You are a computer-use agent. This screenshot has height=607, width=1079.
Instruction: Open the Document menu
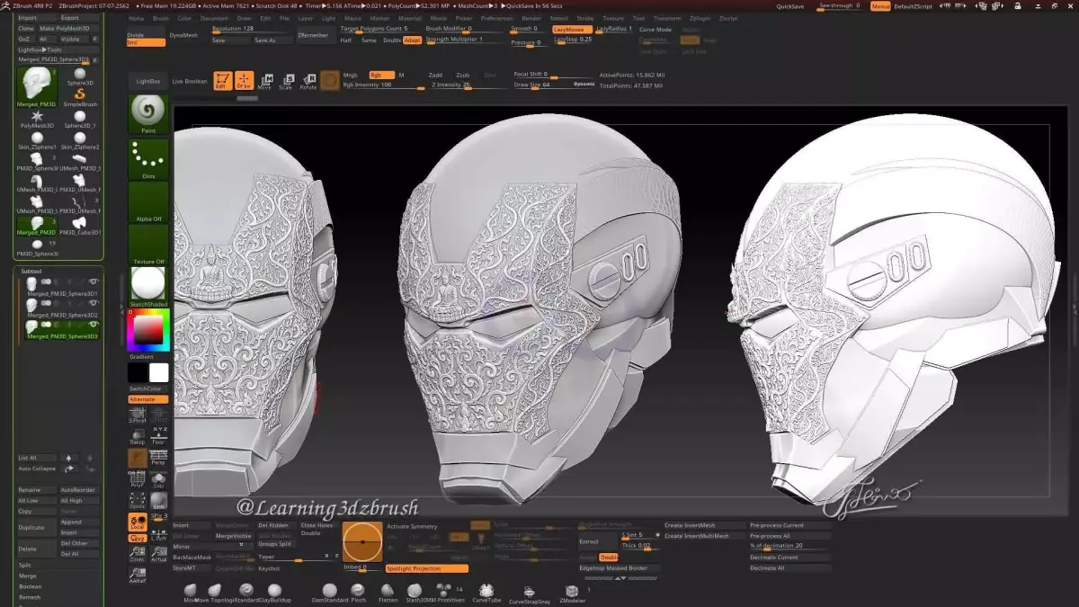pos(214,18)
